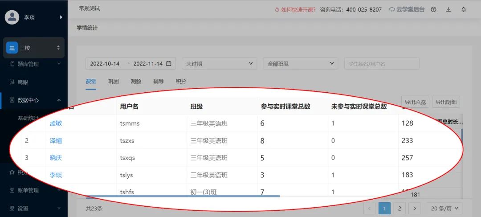
Task: Switch to the 测验 tab
Action: pos(136,82)
